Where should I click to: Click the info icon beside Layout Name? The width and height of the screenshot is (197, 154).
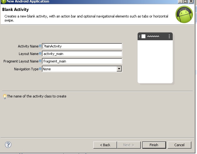point(40,53)
